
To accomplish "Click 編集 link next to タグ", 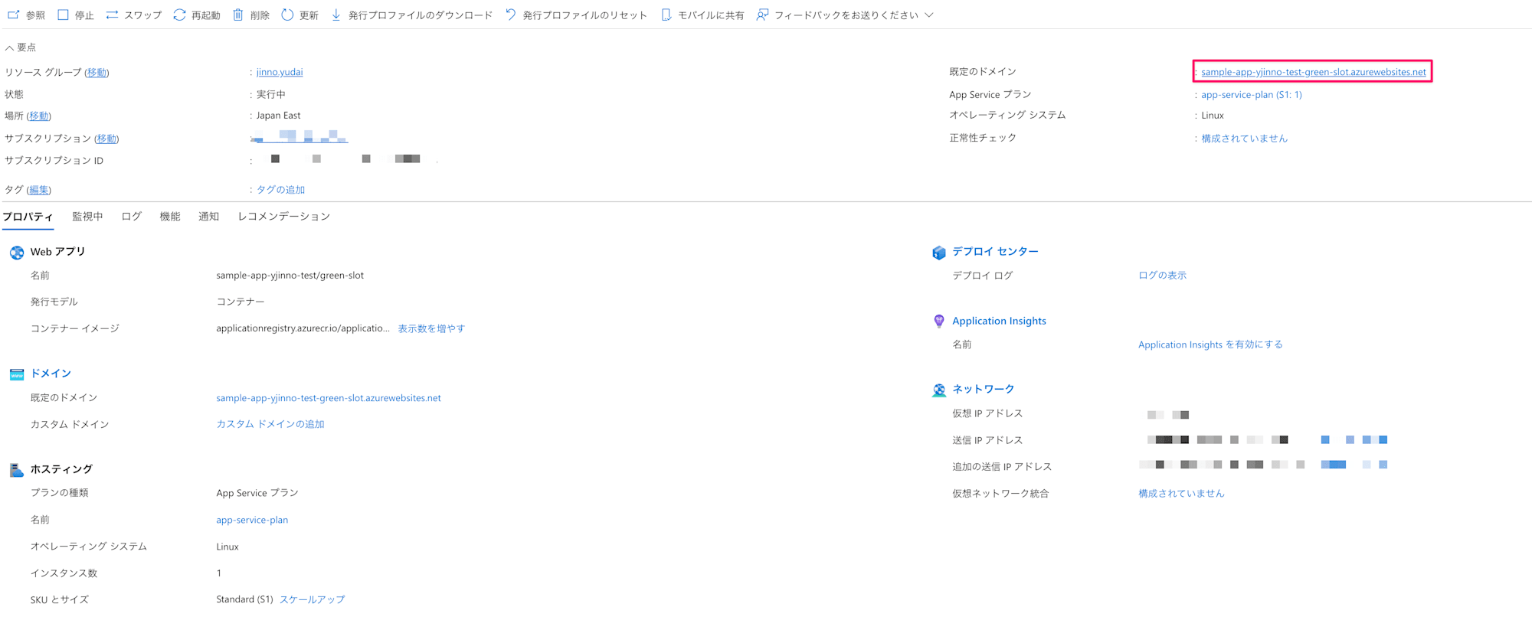I will 39,190.
